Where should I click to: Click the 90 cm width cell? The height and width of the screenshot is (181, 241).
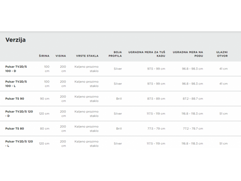[45, 99]
